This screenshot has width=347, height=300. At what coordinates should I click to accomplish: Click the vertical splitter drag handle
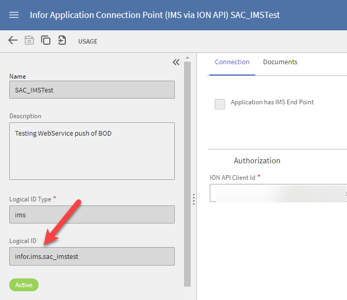click(x=194, y=199)
